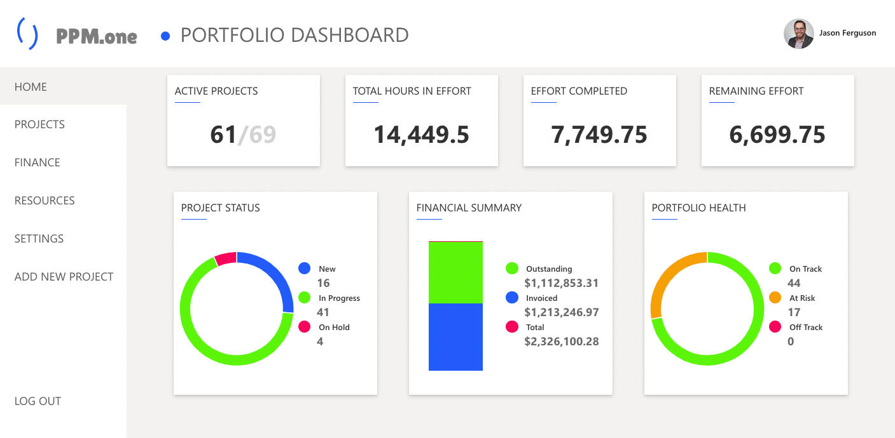This screenshot has width=895, height=438.
Task: Click LOG OUT at sidebar bottom
Action: [38, 401]
